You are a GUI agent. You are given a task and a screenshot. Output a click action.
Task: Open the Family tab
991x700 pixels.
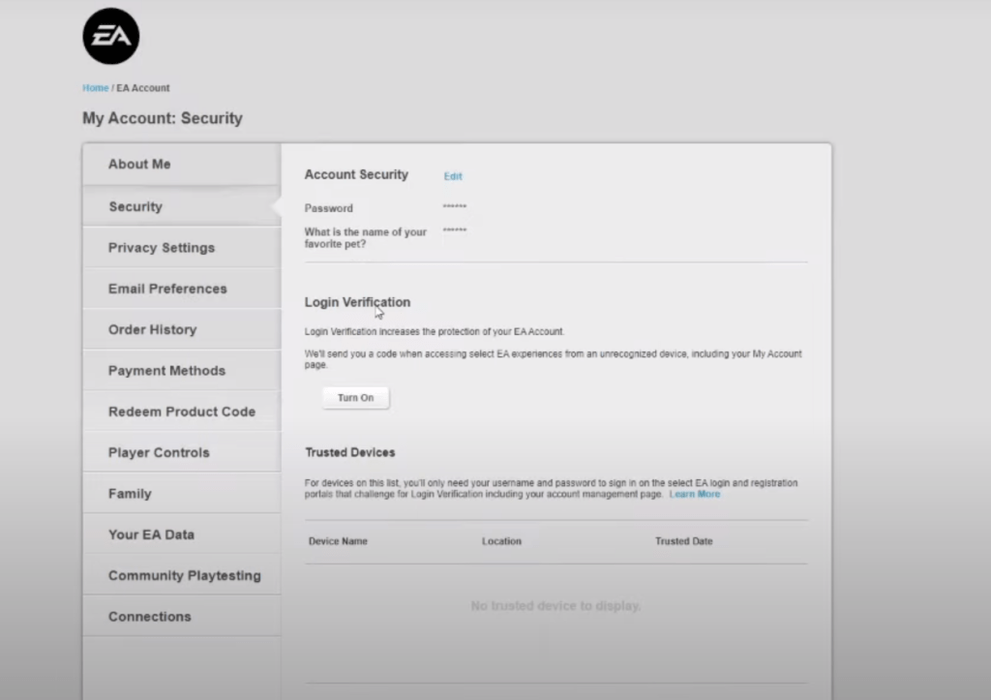[x=181, y=494]
